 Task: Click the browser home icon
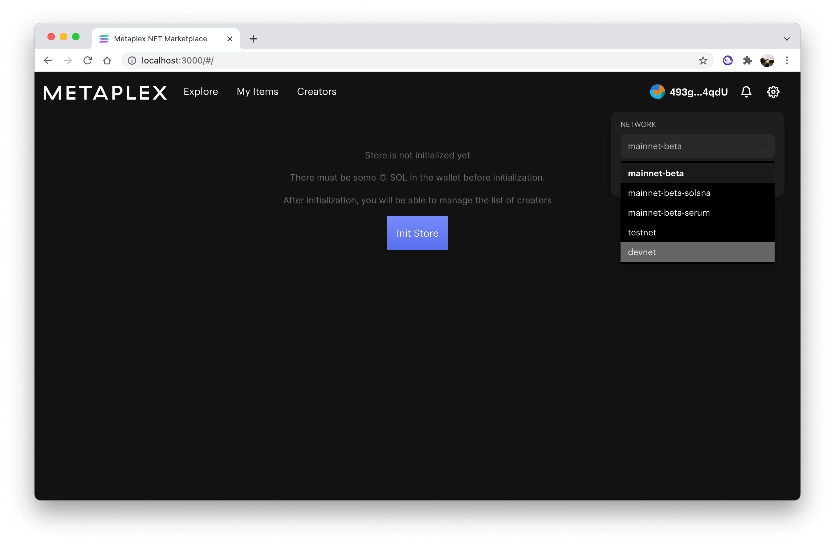pyautogui.click(x=107, y=60)
